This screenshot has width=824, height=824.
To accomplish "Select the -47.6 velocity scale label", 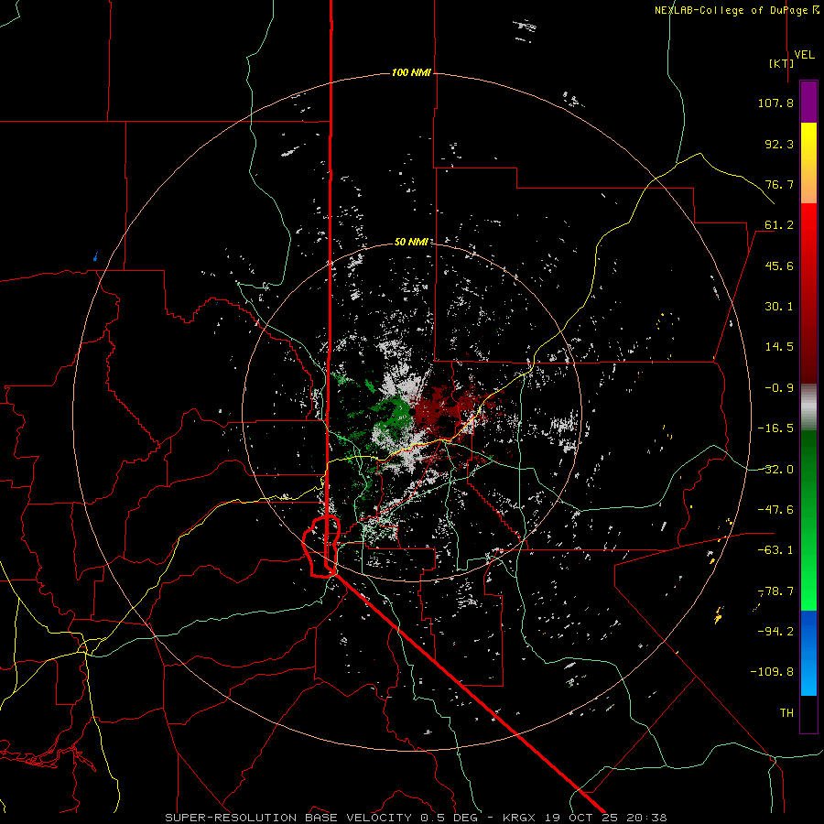I will [775, 510].
